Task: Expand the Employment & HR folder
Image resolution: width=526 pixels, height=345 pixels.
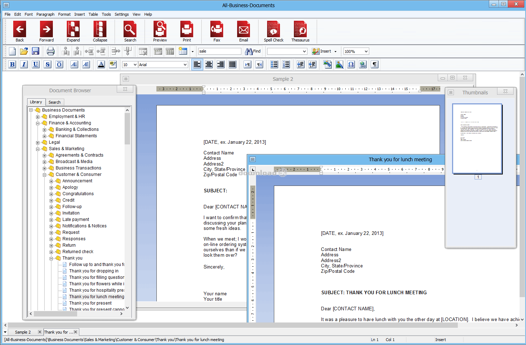Action: [37, 117]
